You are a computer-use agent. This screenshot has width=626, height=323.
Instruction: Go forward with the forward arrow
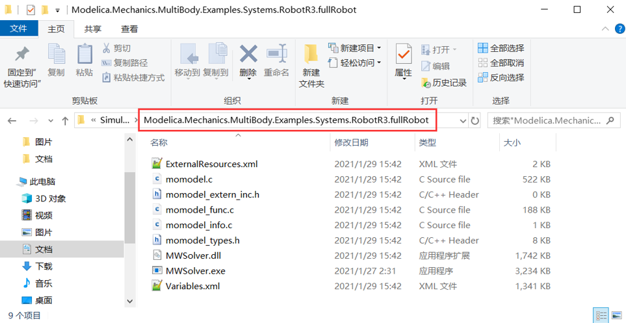(x=34, y=121)
